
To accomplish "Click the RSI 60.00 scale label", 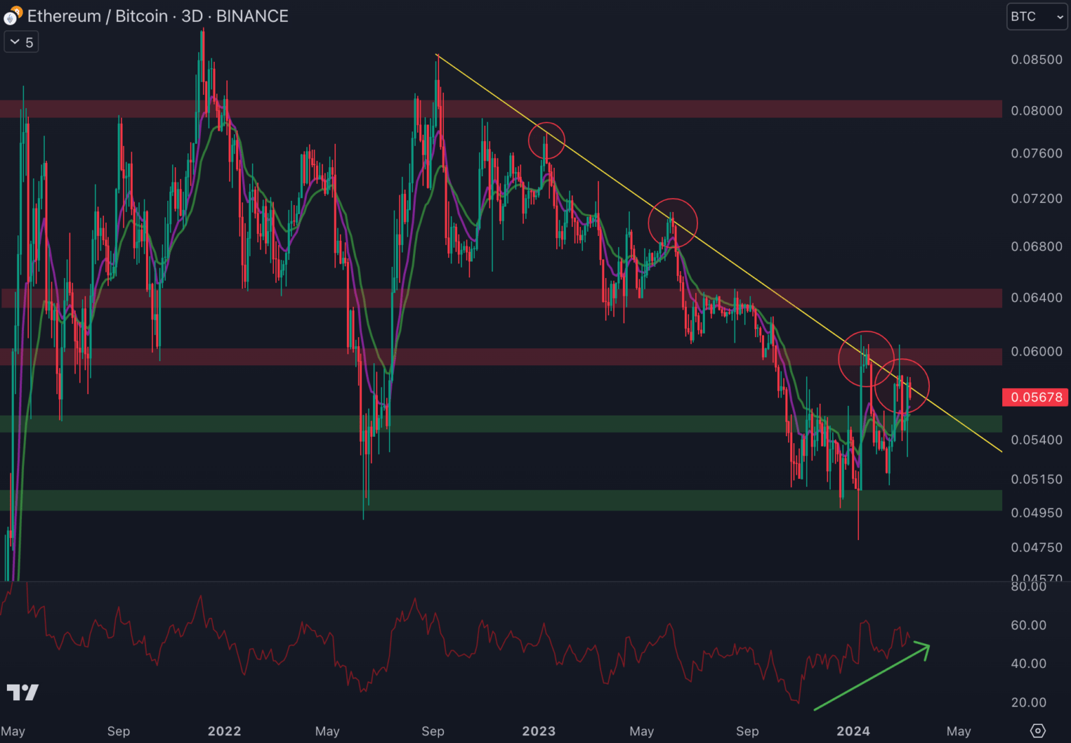I will (x=1028, y=625).
